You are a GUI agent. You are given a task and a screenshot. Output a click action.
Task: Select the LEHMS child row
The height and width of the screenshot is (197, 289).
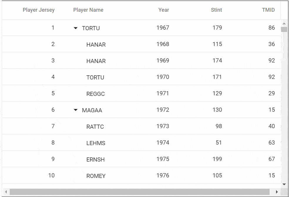(x=96, y=143)
